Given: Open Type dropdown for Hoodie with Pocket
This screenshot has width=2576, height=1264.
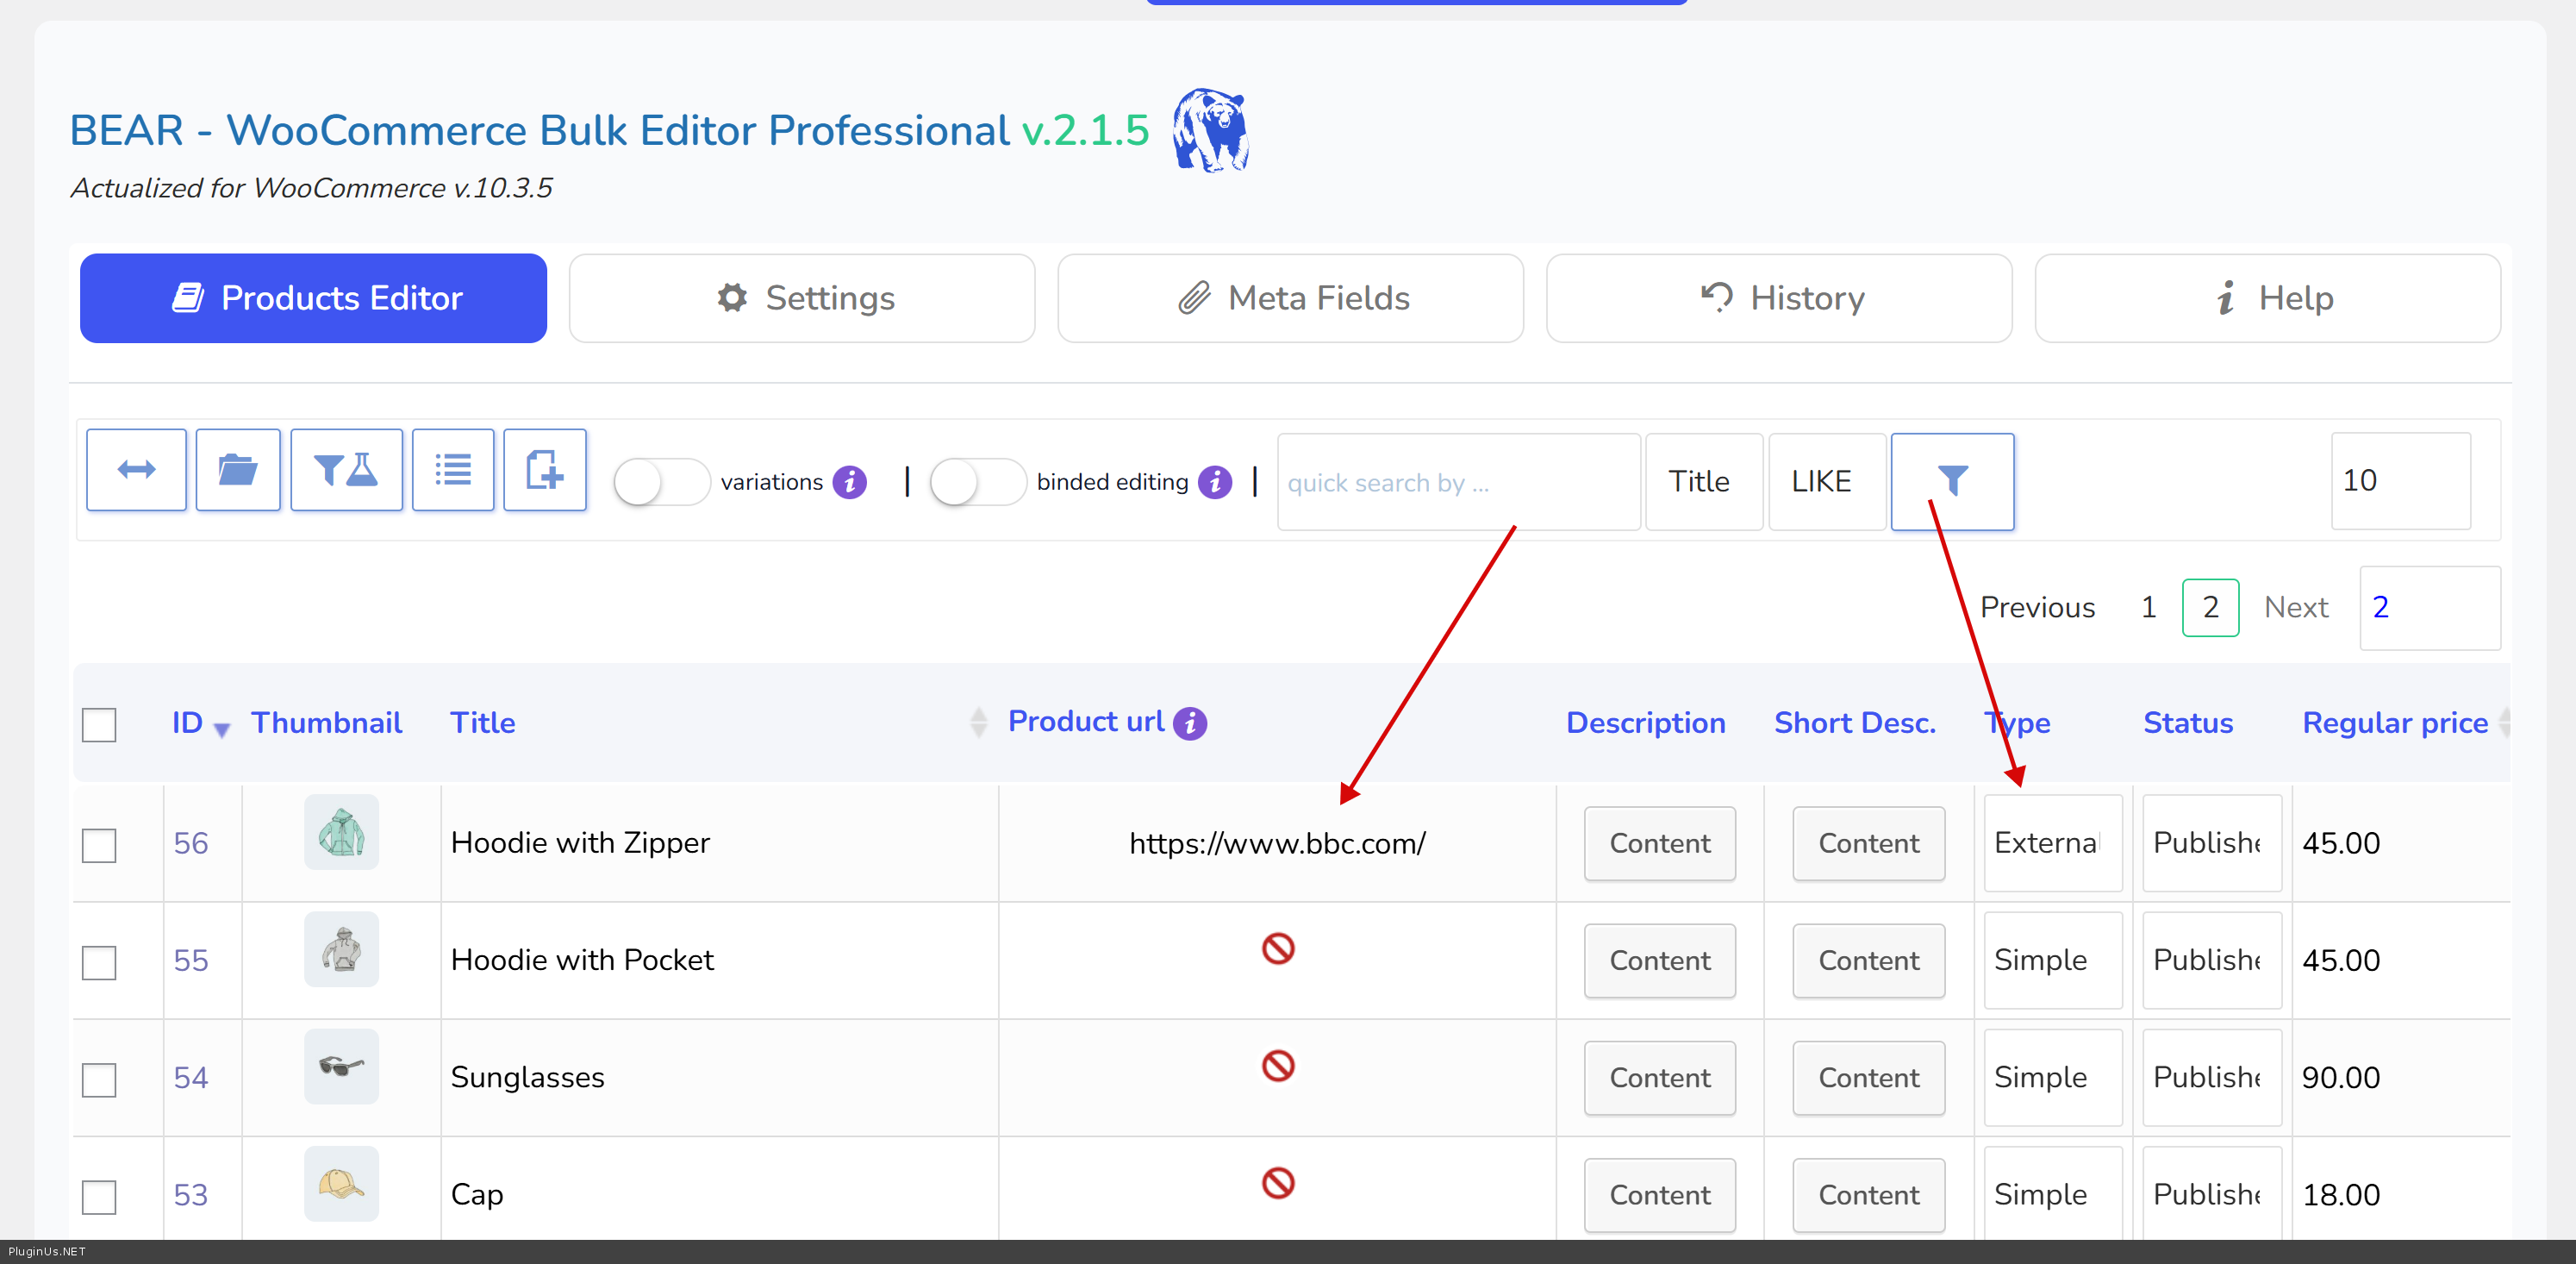Looking at the screenshot, I should (x=2051, y=961).
